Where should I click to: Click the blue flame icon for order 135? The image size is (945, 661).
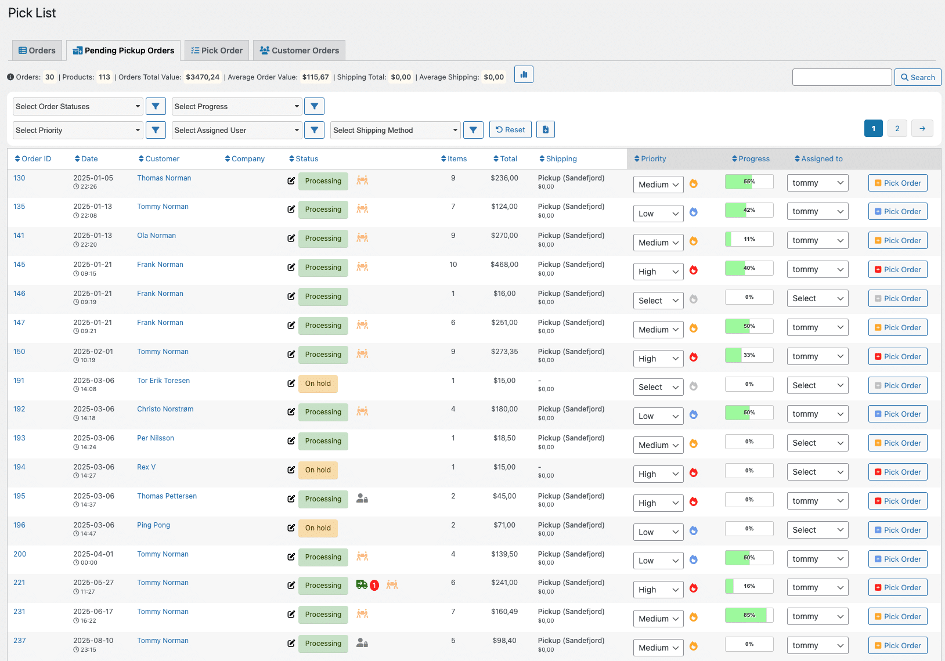[x=693, y=212]
